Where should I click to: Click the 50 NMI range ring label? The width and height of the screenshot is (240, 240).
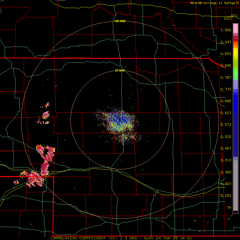[x=120, y=70]
